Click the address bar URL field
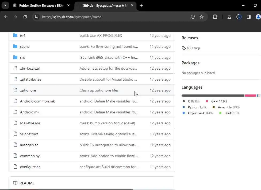The image size is (261, 190). (112, 17)
